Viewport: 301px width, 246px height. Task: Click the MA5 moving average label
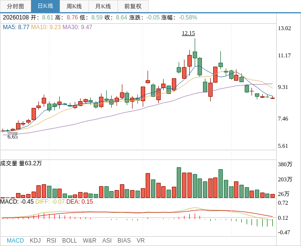point(16,27)
